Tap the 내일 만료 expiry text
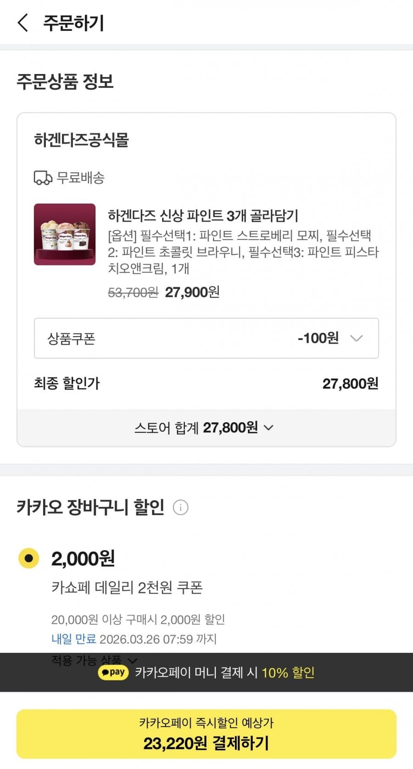 click(x=73, y=639)
